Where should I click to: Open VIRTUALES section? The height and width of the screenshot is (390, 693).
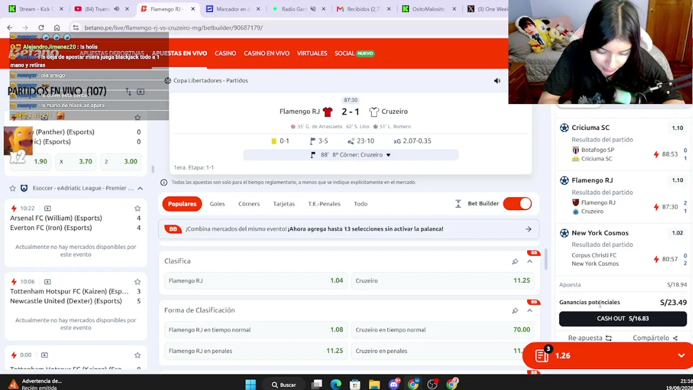[x=312, y=54]
